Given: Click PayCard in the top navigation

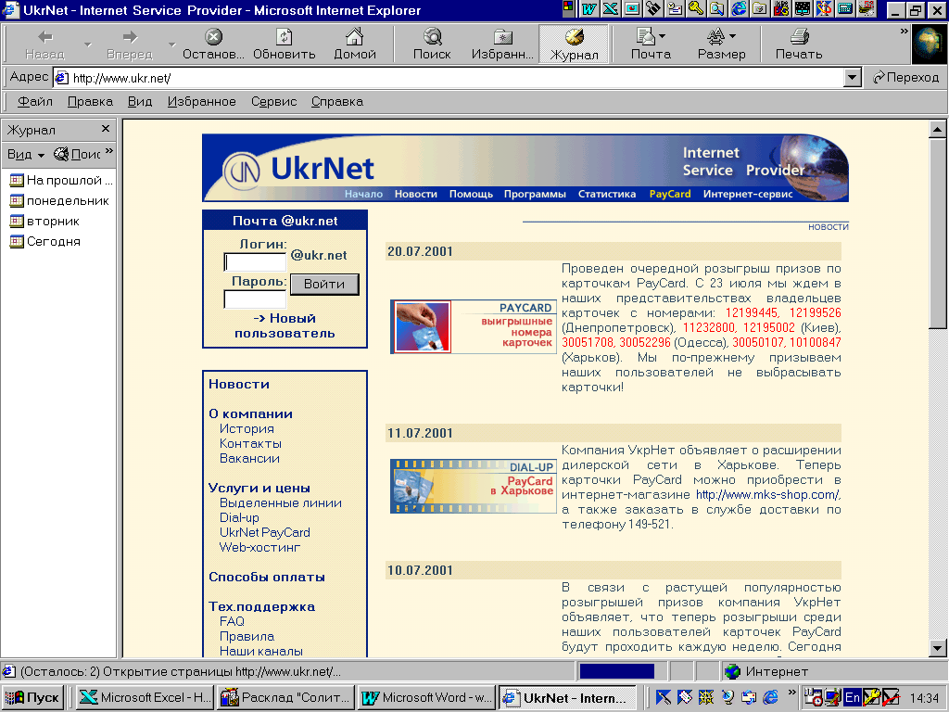Looking at the screenshot, I should (669, 194).
